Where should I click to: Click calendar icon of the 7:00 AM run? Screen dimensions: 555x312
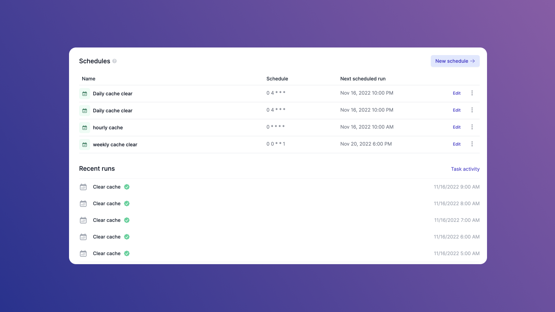[83, 220]
